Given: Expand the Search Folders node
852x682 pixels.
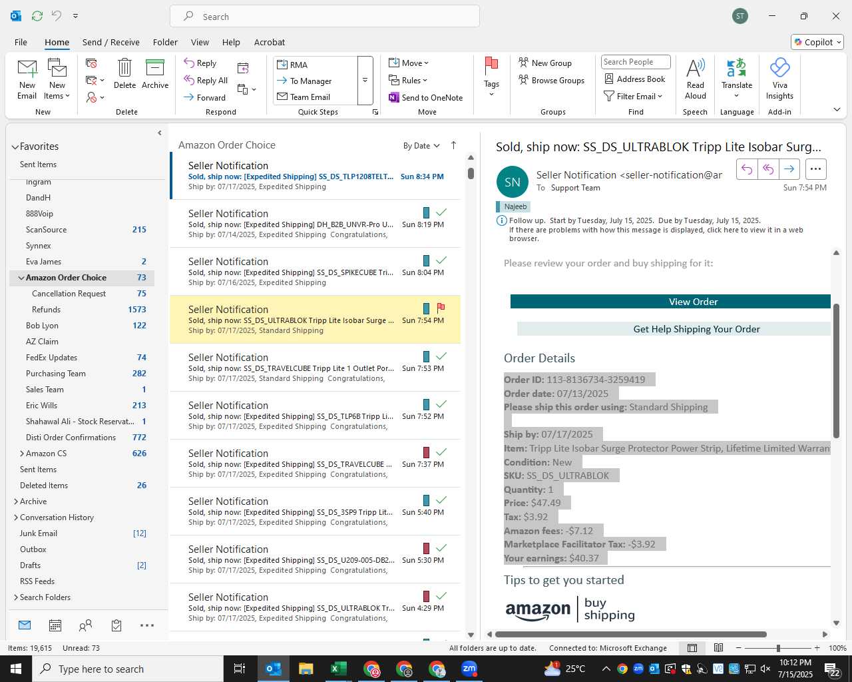Looking at the screenshot, I should pyautogui.click(x=16, y=597).
